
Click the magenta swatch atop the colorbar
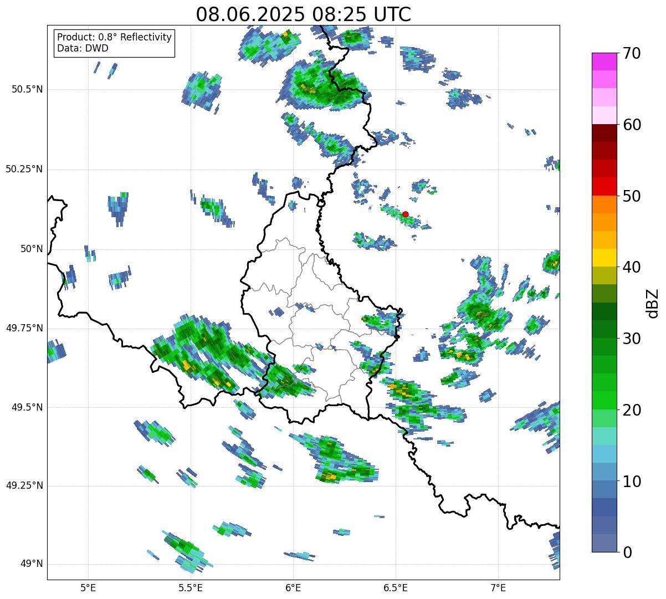604,62
